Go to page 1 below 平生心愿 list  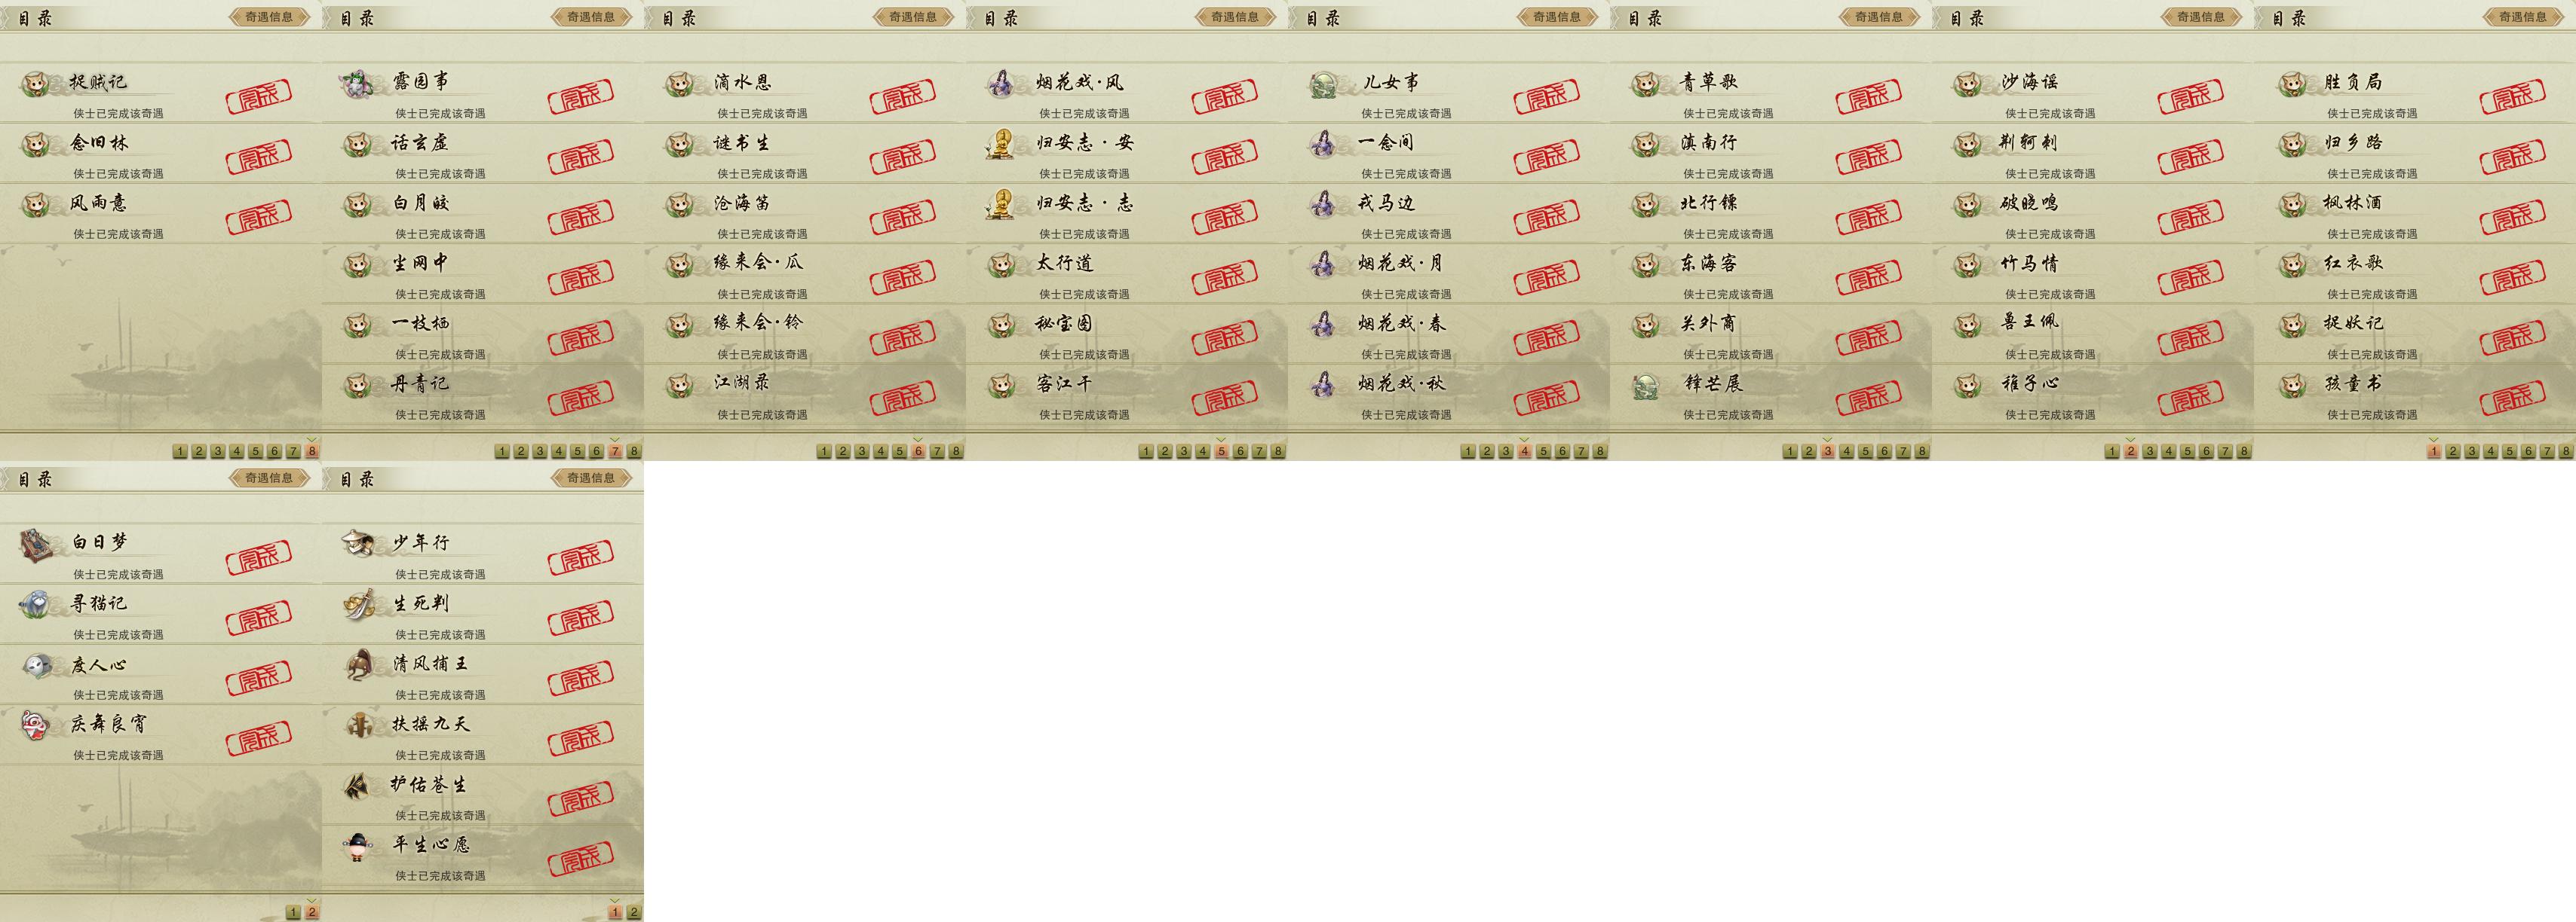pyautogui.click(x=614, y=912)
